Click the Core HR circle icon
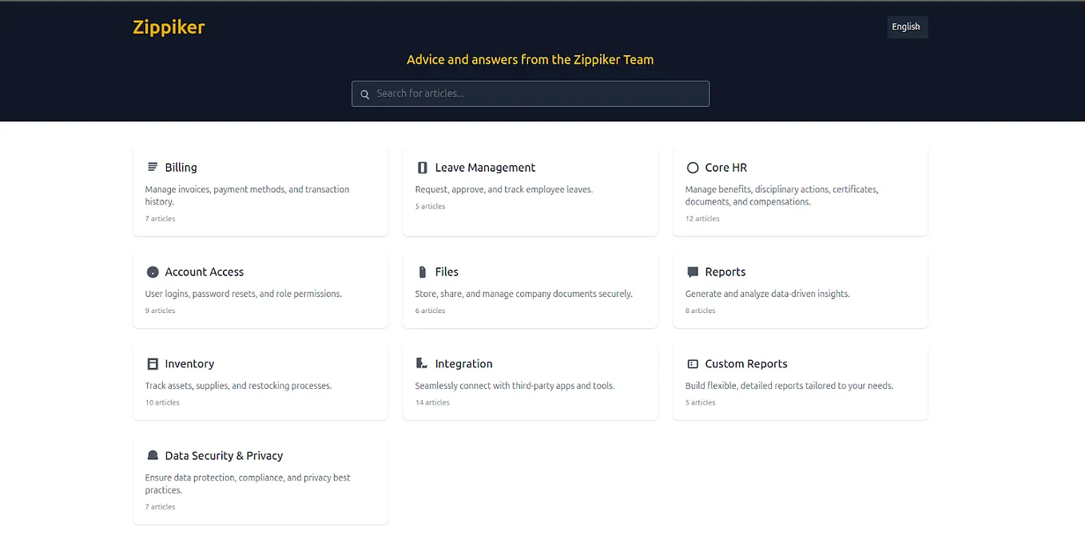This screenshot has width=1085, height=551. [692, 167]
